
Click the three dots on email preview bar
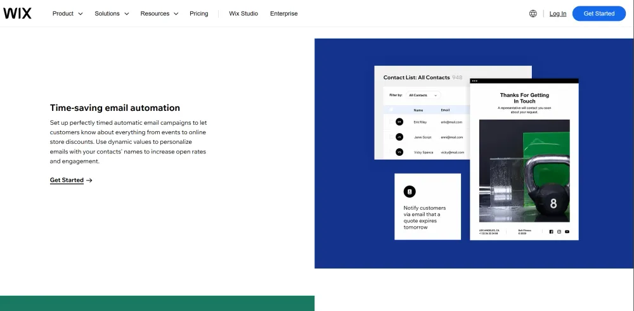(475, 81)
